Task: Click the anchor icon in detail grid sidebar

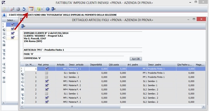Action: pyautogui.click(x=22, y=102)
